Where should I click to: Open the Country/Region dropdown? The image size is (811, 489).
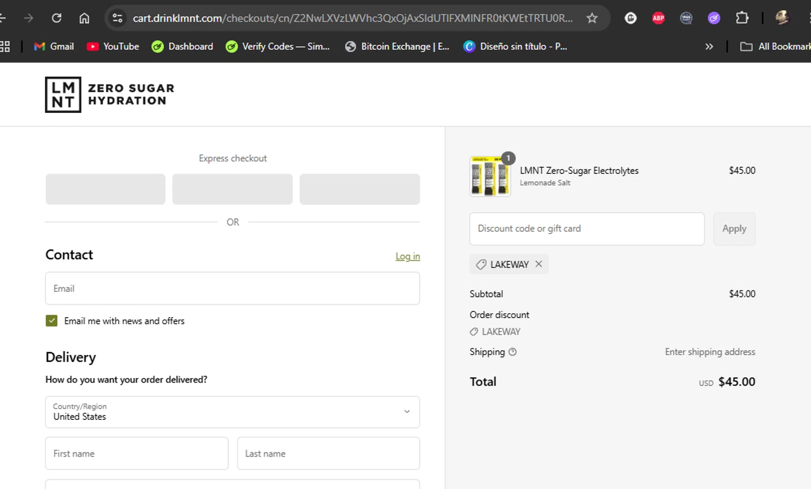point(232,412)
